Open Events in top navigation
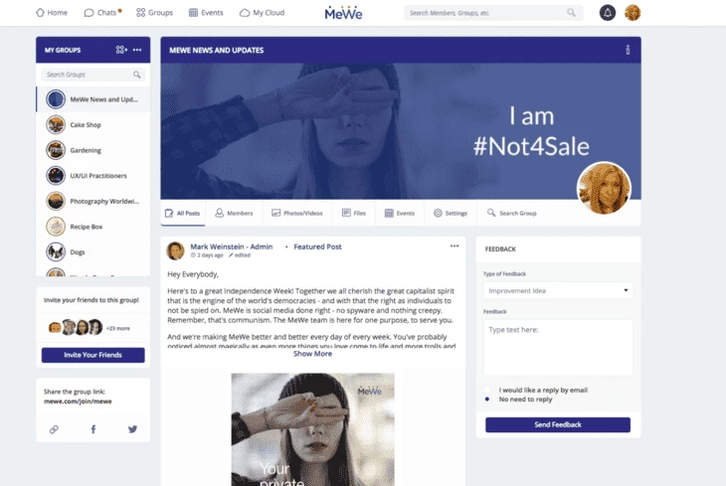This screenshot has height=486, width=726. click(x=206, y=13)
